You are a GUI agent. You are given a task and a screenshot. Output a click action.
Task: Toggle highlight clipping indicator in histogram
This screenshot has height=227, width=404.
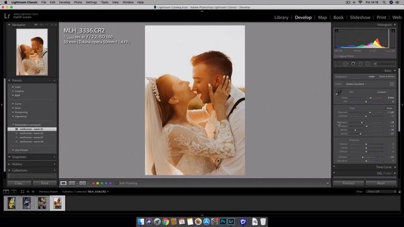[x=393, y=31]
